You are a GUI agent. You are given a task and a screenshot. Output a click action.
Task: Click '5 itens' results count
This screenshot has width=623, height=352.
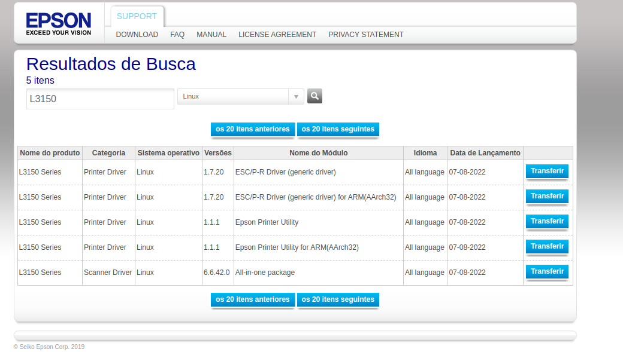click(40, 81)
